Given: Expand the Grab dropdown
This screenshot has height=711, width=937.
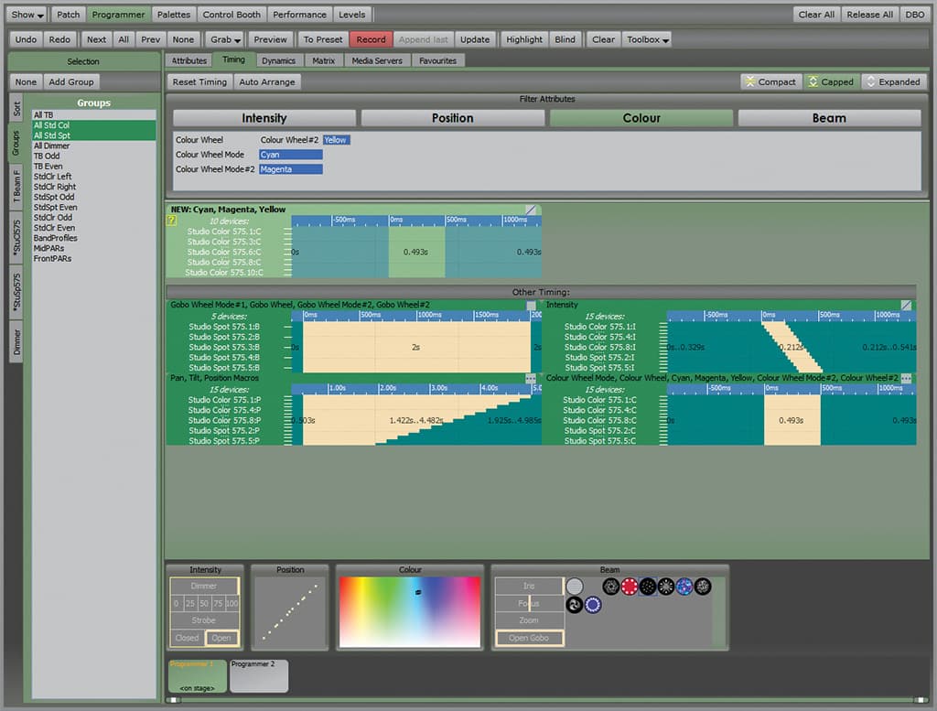Looking at the screenshot, I should pos(225,39).
